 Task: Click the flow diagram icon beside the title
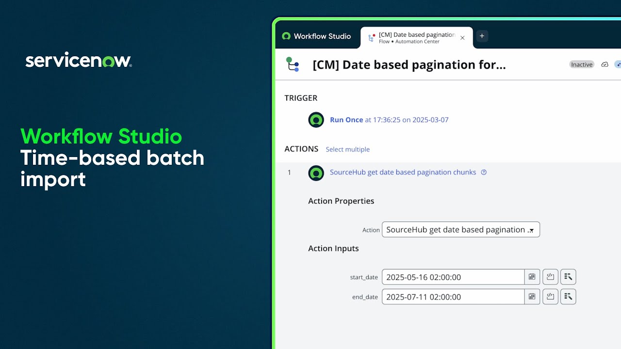(x=293, y=64)
